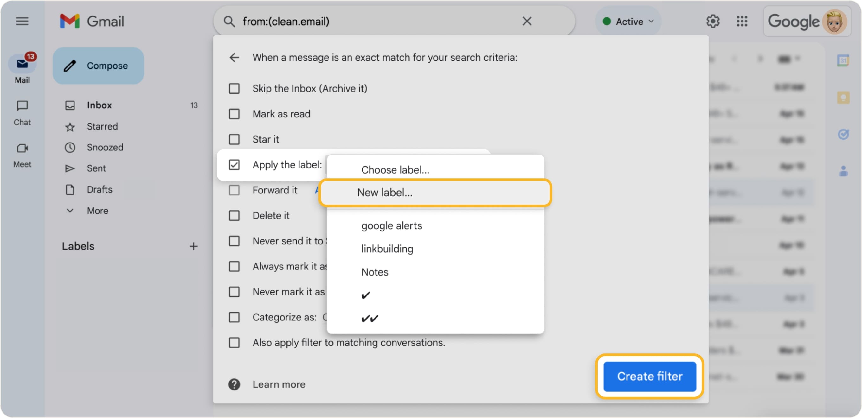Open the main navigation hamburger menu

point(22,21)
